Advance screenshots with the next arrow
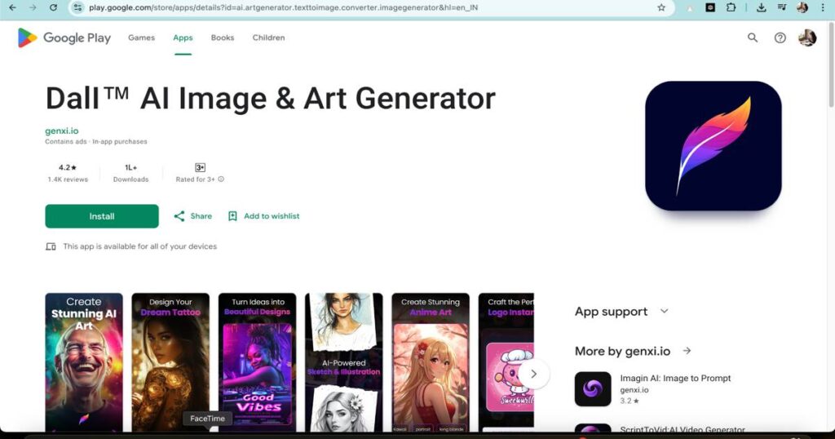This screenshot has width=835, height=439. point(533,374)
